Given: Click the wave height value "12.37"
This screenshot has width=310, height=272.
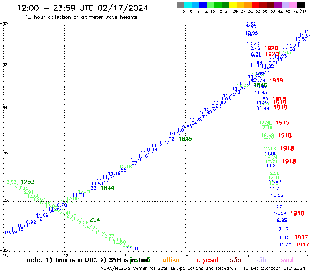Looking at the screenshot, I should tap(108, 236).
